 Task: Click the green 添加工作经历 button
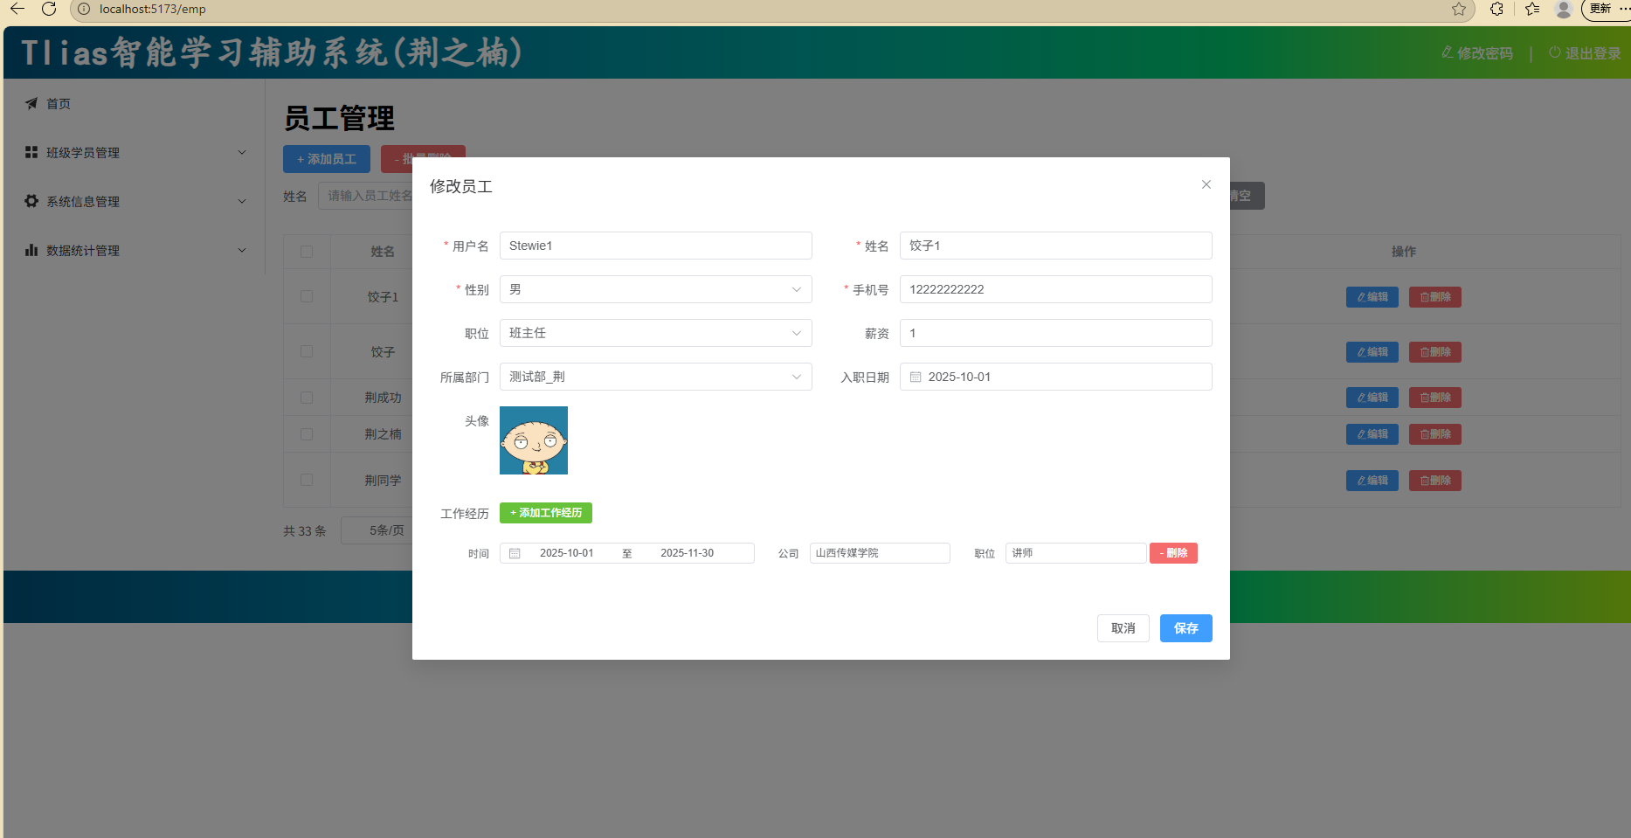[545, 513]
